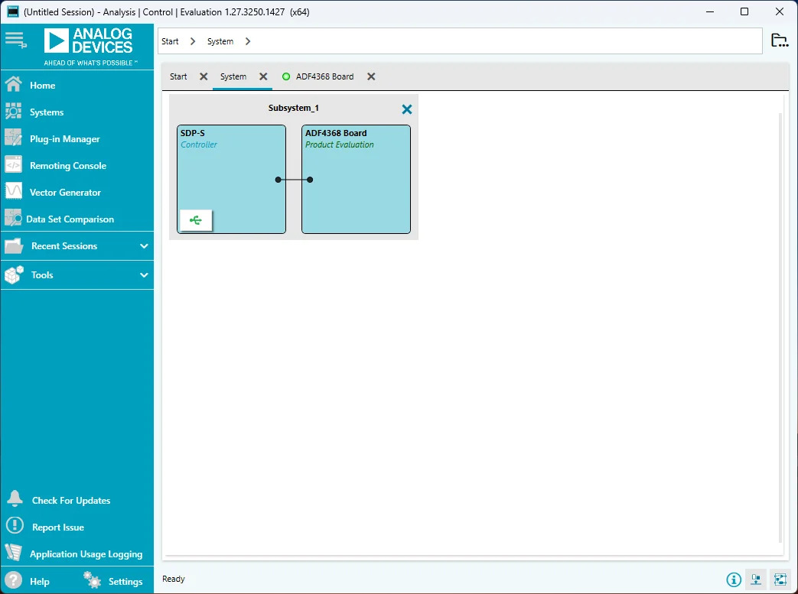The height and width of the screenshot is (594, 798).
Task: Click the Ready status text
Action: coord(174,579)
